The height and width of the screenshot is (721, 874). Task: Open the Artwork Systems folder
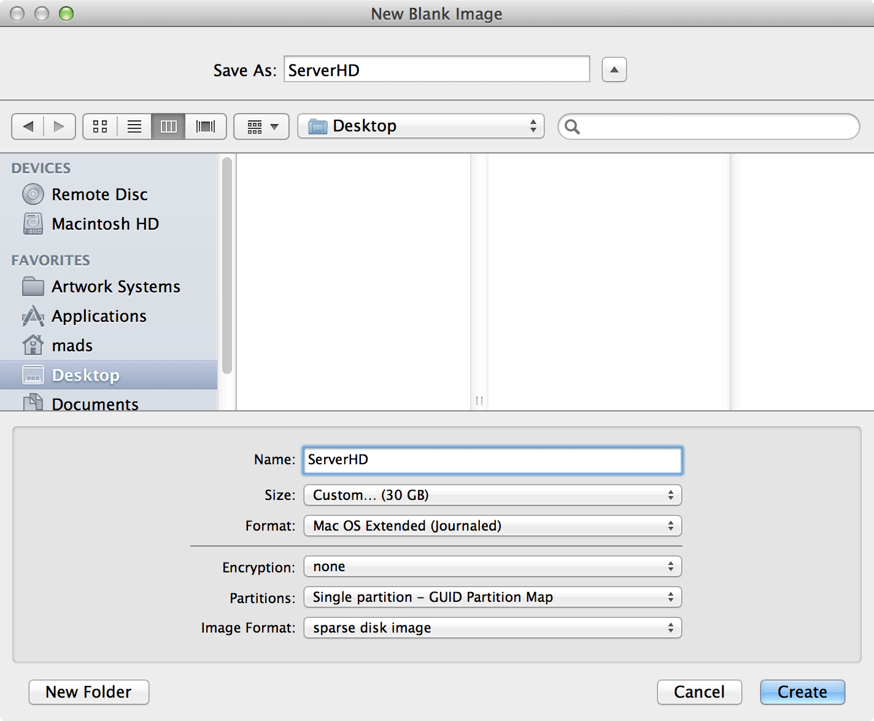(x=115, y=286)
